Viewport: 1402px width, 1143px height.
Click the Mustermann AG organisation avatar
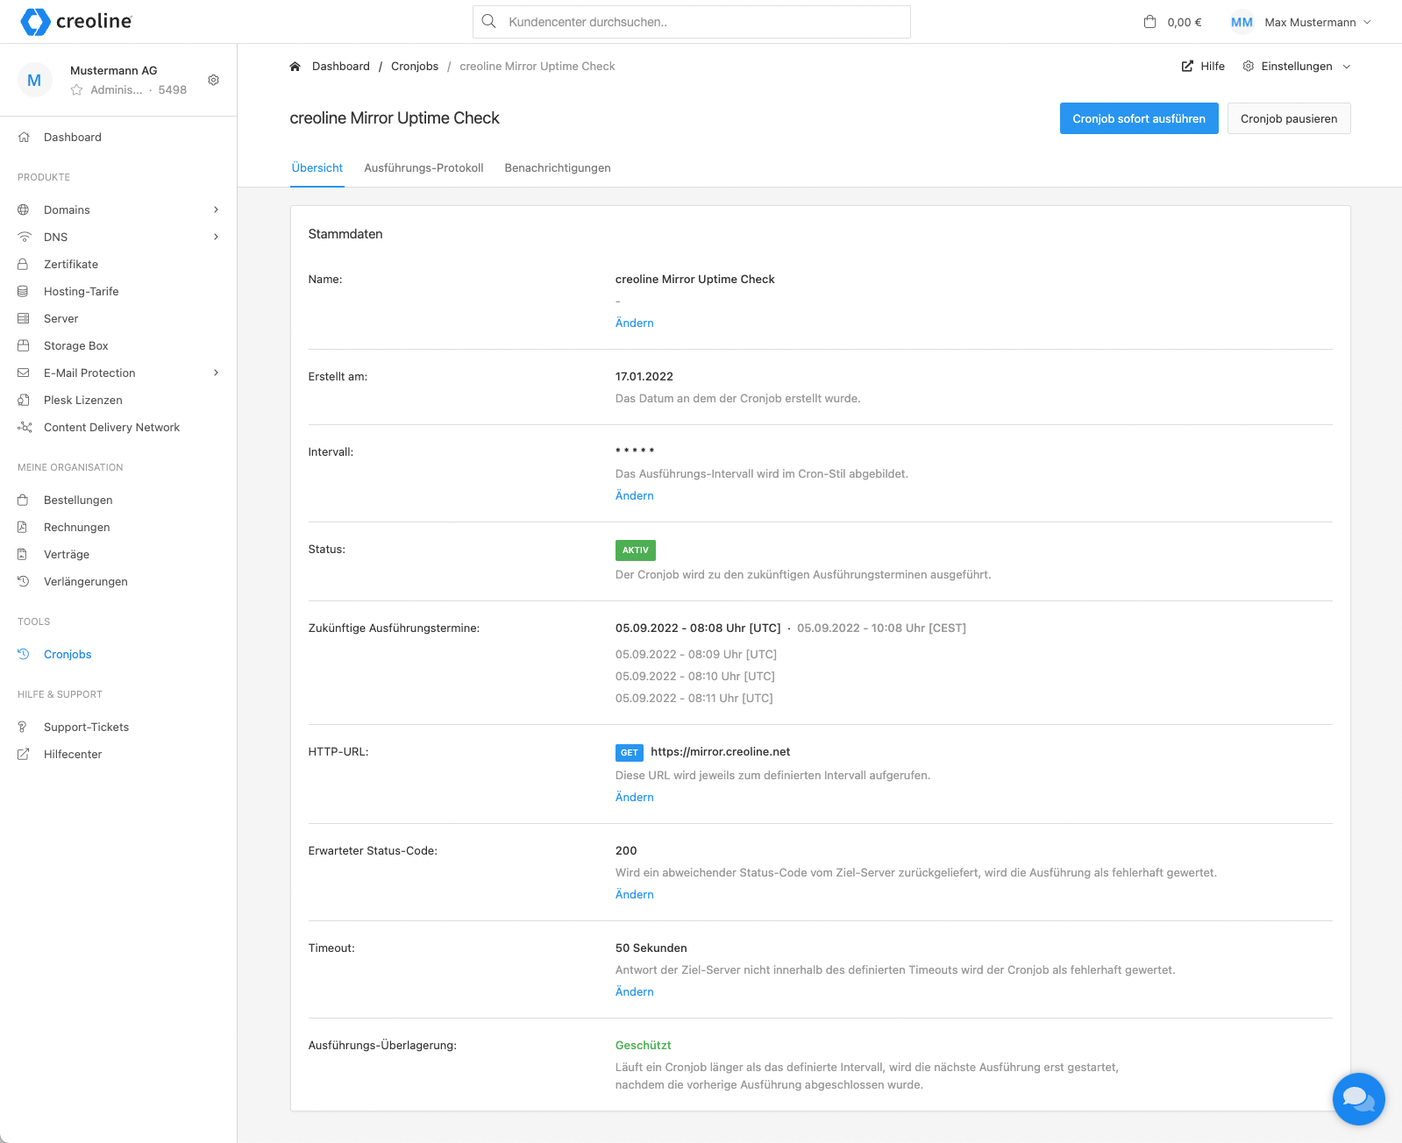[x=34, y=80]
